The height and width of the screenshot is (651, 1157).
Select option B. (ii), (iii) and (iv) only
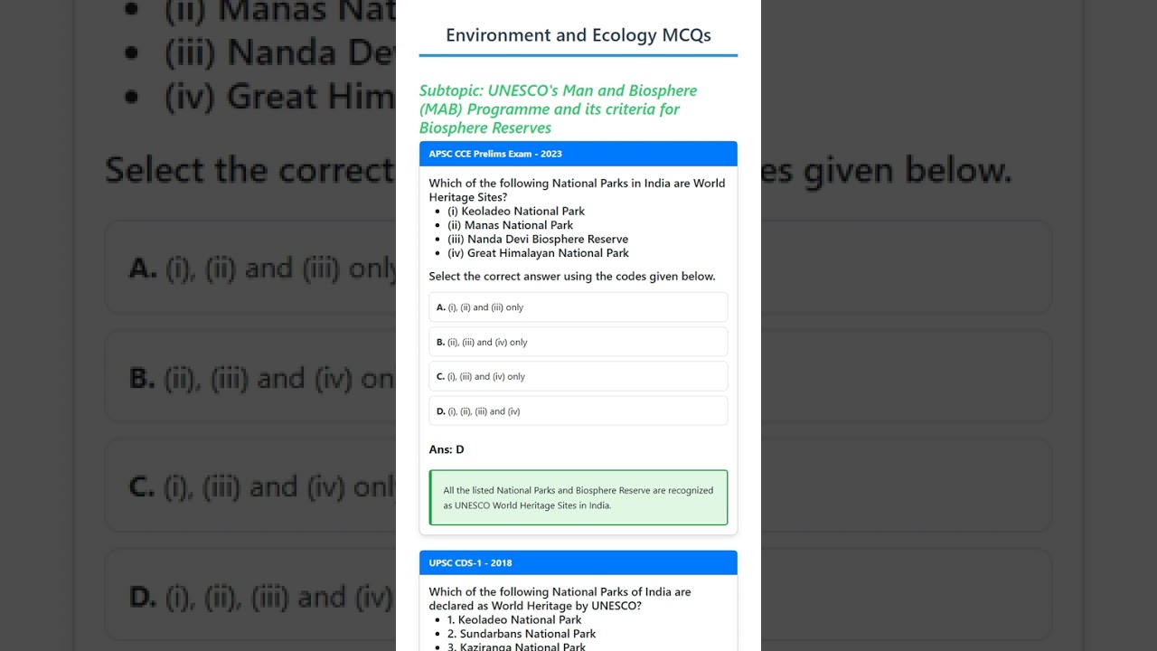[578, 342]
